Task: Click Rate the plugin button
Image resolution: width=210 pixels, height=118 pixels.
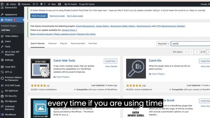Action: [39, 16]
